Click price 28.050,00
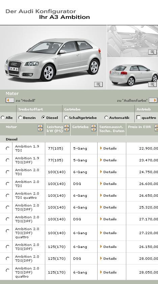 click(149, 272)
